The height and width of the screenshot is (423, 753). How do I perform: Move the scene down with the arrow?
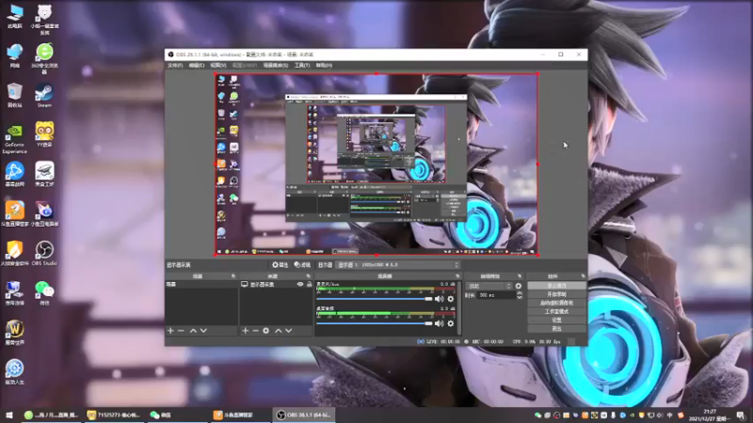[x=203, y=331]
